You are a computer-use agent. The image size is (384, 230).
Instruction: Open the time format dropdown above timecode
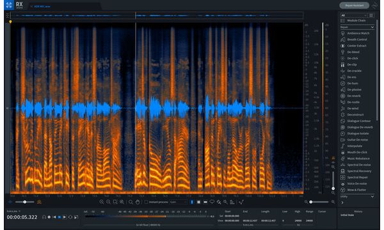(13, 211)
